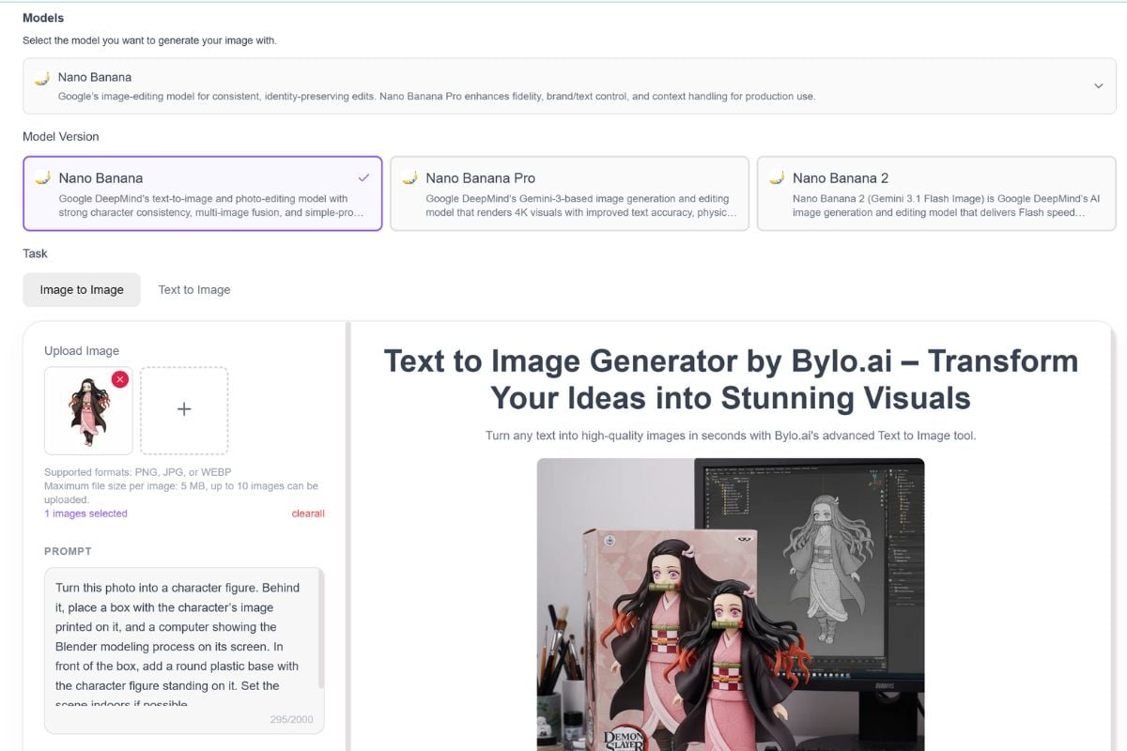Screen dimensions: 1127x751
Task: Click the 295/2000 character counter
Action: [293, 720]
